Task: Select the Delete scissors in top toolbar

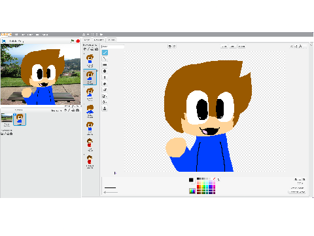Action: pyautogui.click(x=88, y=34)
